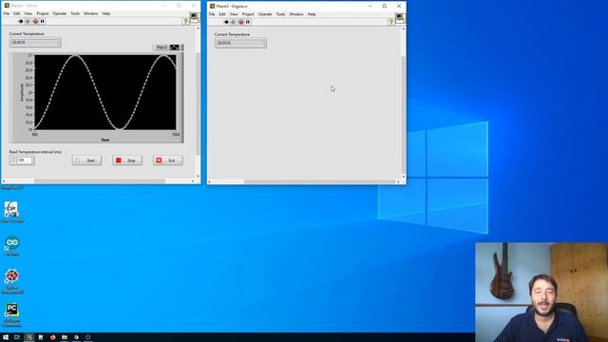The height and width of the screenshot is (342, 608).
Task: Open the Project menu in Engine.vi window
Action: coord(248,14)
